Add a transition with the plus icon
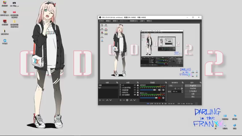Image resolution: width=242 pixels, height=136 pixels. (175, 89)
